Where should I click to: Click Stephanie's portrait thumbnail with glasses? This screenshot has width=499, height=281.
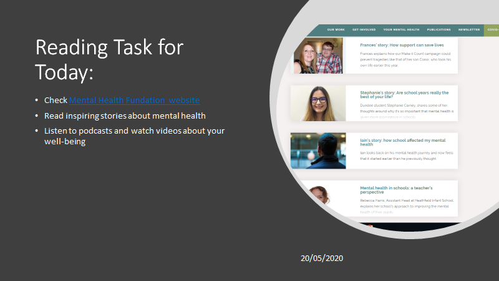point(318,103)
